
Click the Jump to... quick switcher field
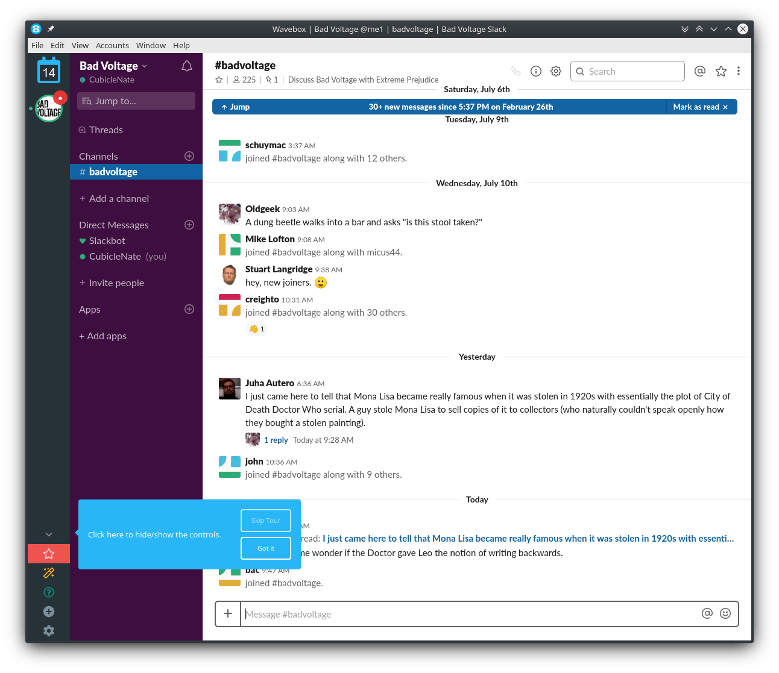coord(136,101)
